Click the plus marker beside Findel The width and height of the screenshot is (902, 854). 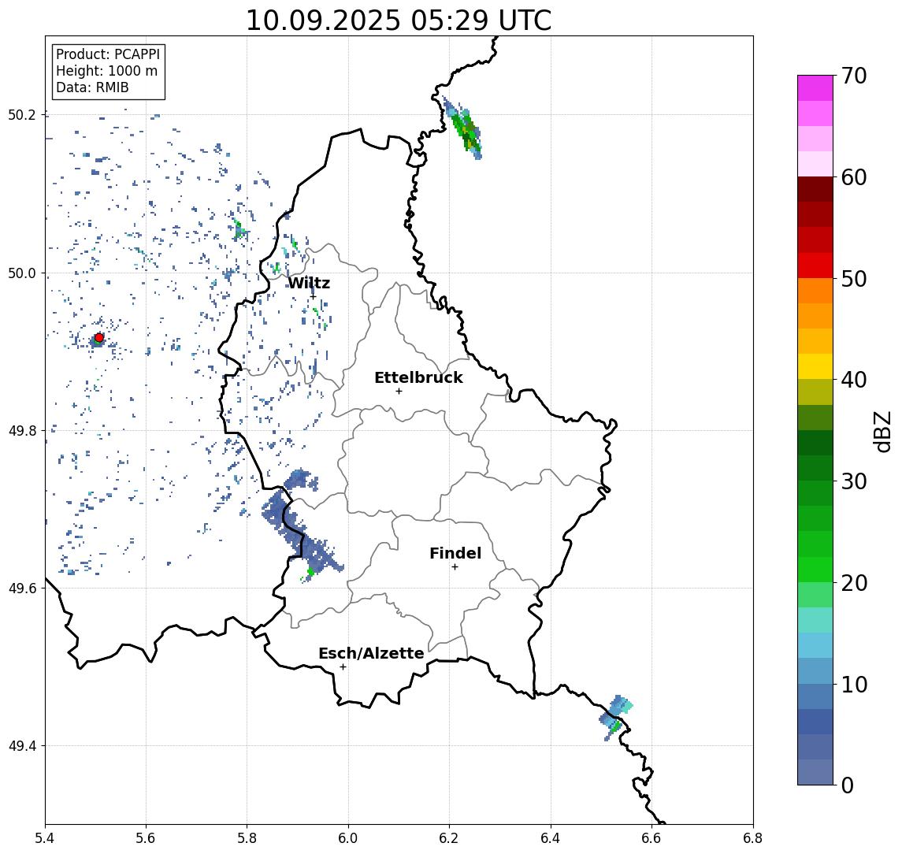pos(455,567)
